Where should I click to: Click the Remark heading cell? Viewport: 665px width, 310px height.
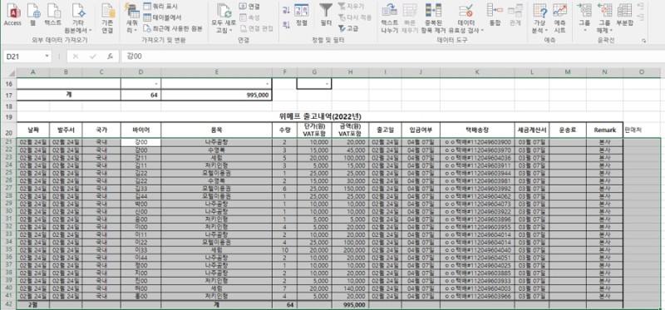pyautogui.click(x=604, y=130)
